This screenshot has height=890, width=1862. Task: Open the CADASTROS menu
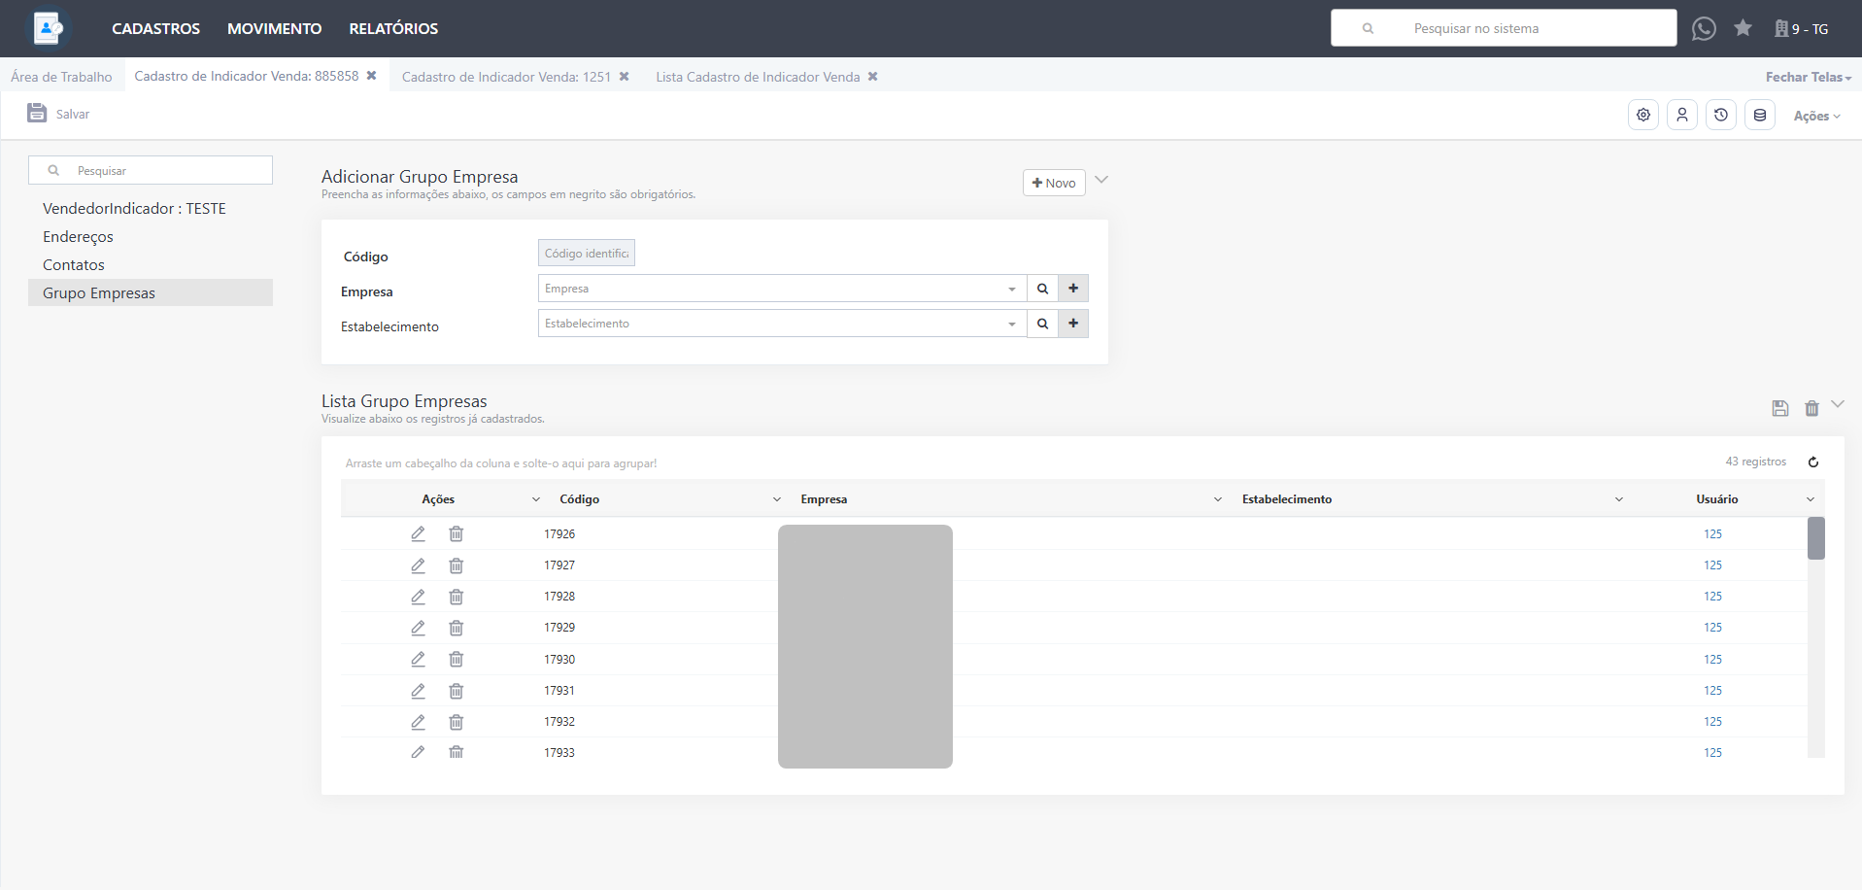(x=155, y=29)
